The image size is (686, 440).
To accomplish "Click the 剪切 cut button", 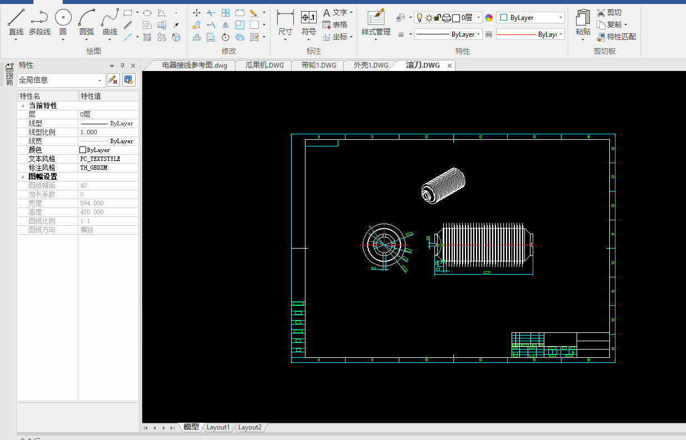I will tap(609, 12).
